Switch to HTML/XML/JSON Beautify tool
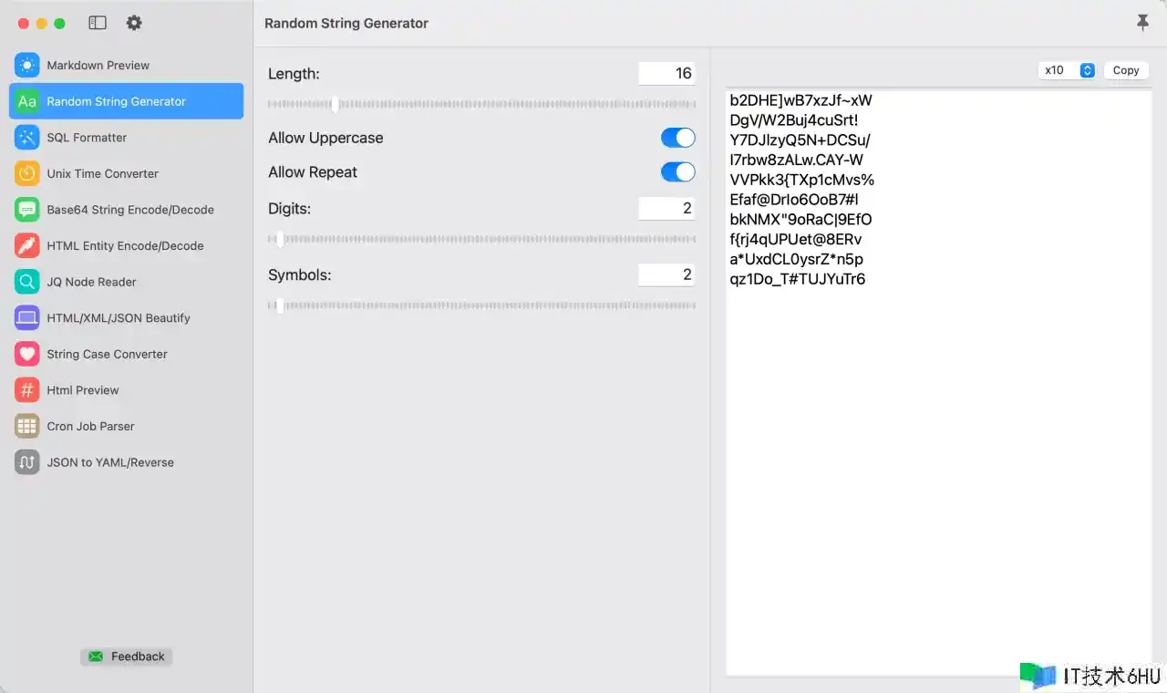This screenshot has height=693, width=1167. (x=126, y=318)
